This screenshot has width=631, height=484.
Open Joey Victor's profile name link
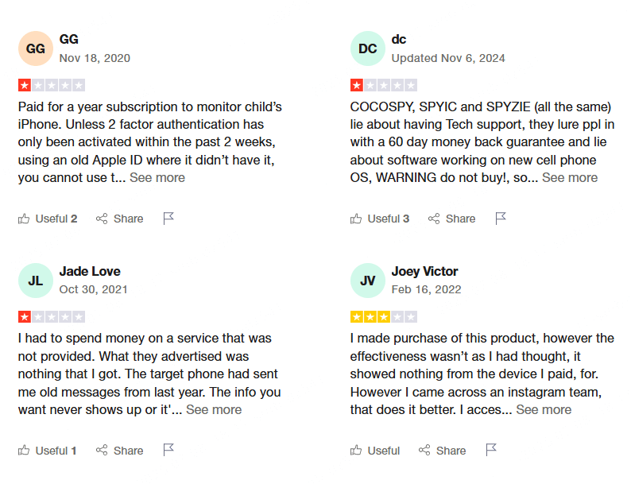[x=424, y=271]
